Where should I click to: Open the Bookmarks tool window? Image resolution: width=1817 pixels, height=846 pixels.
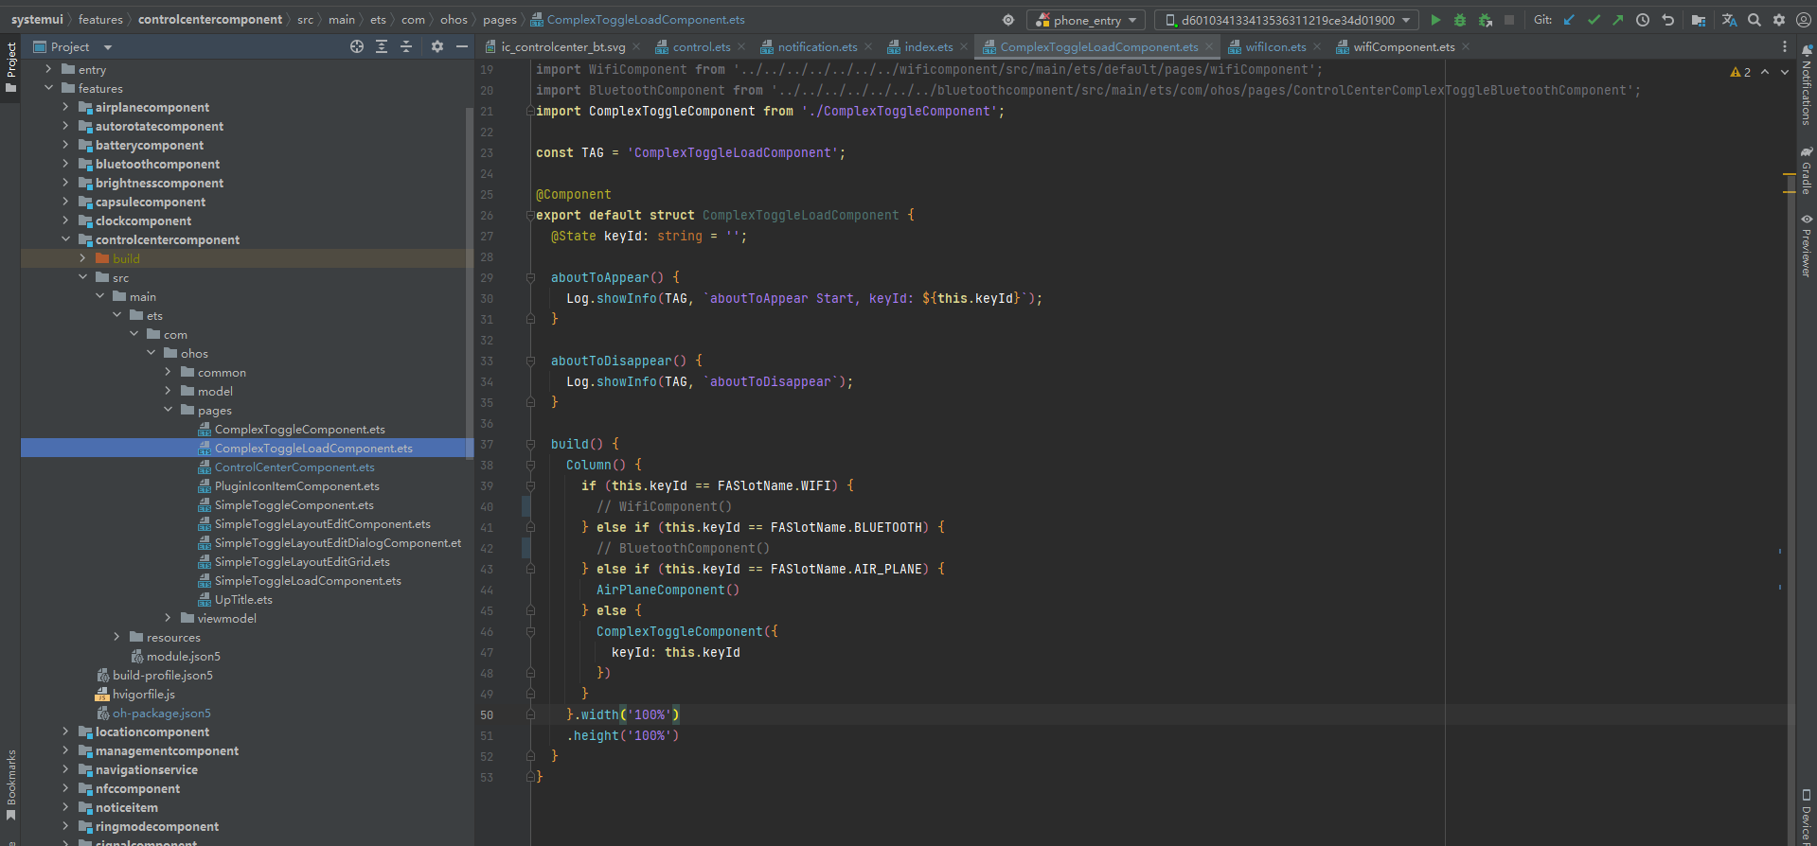click(11, 785)
